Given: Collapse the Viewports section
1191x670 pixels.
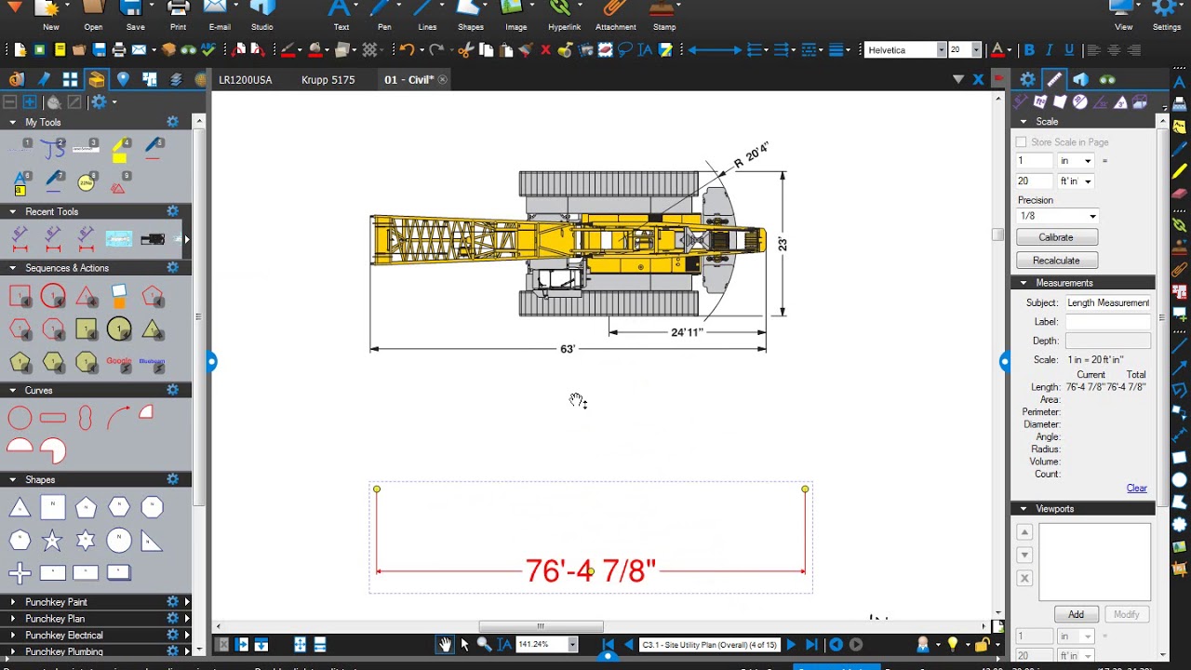Looking at the screenshot, I should point(1024,509).
